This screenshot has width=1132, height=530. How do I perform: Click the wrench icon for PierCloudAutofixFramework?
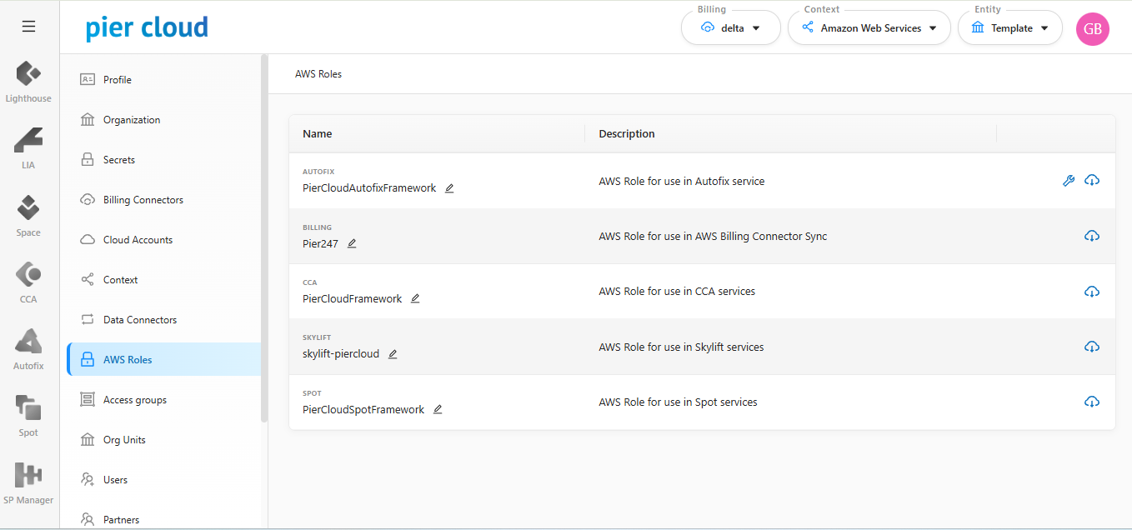(x=1069, y=181)
